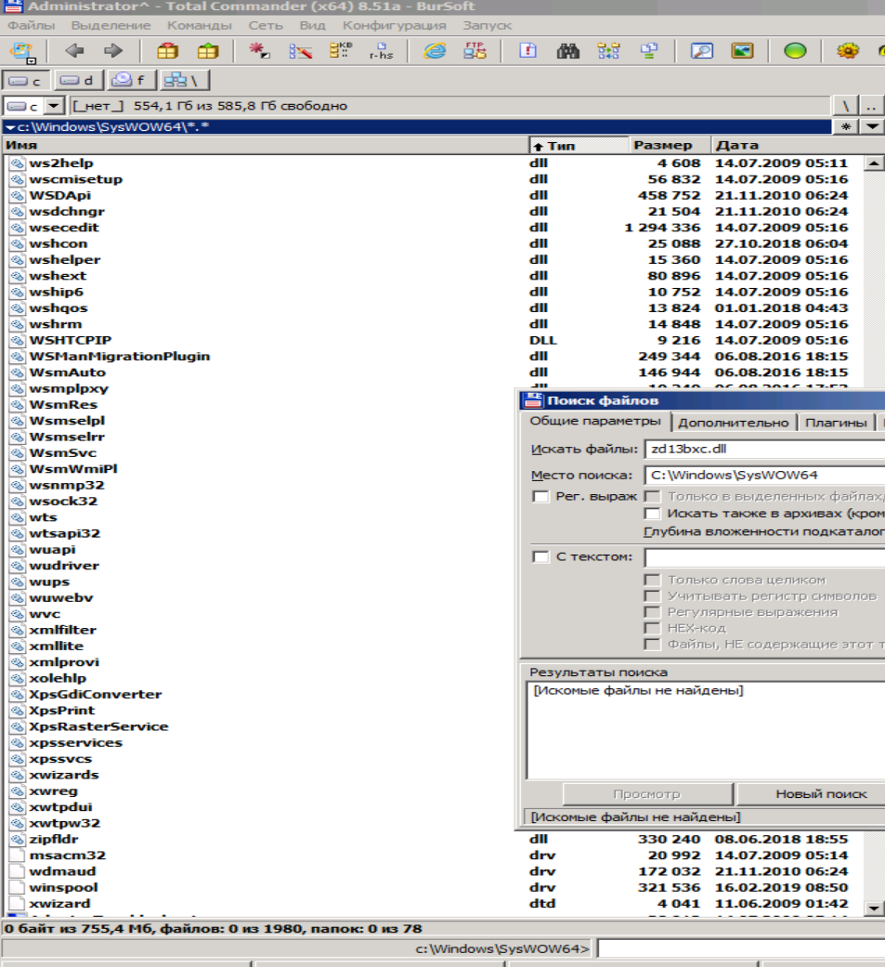Click the binoculars search icon
This screenshot has width=885, height=967.
tap(568, 50)
